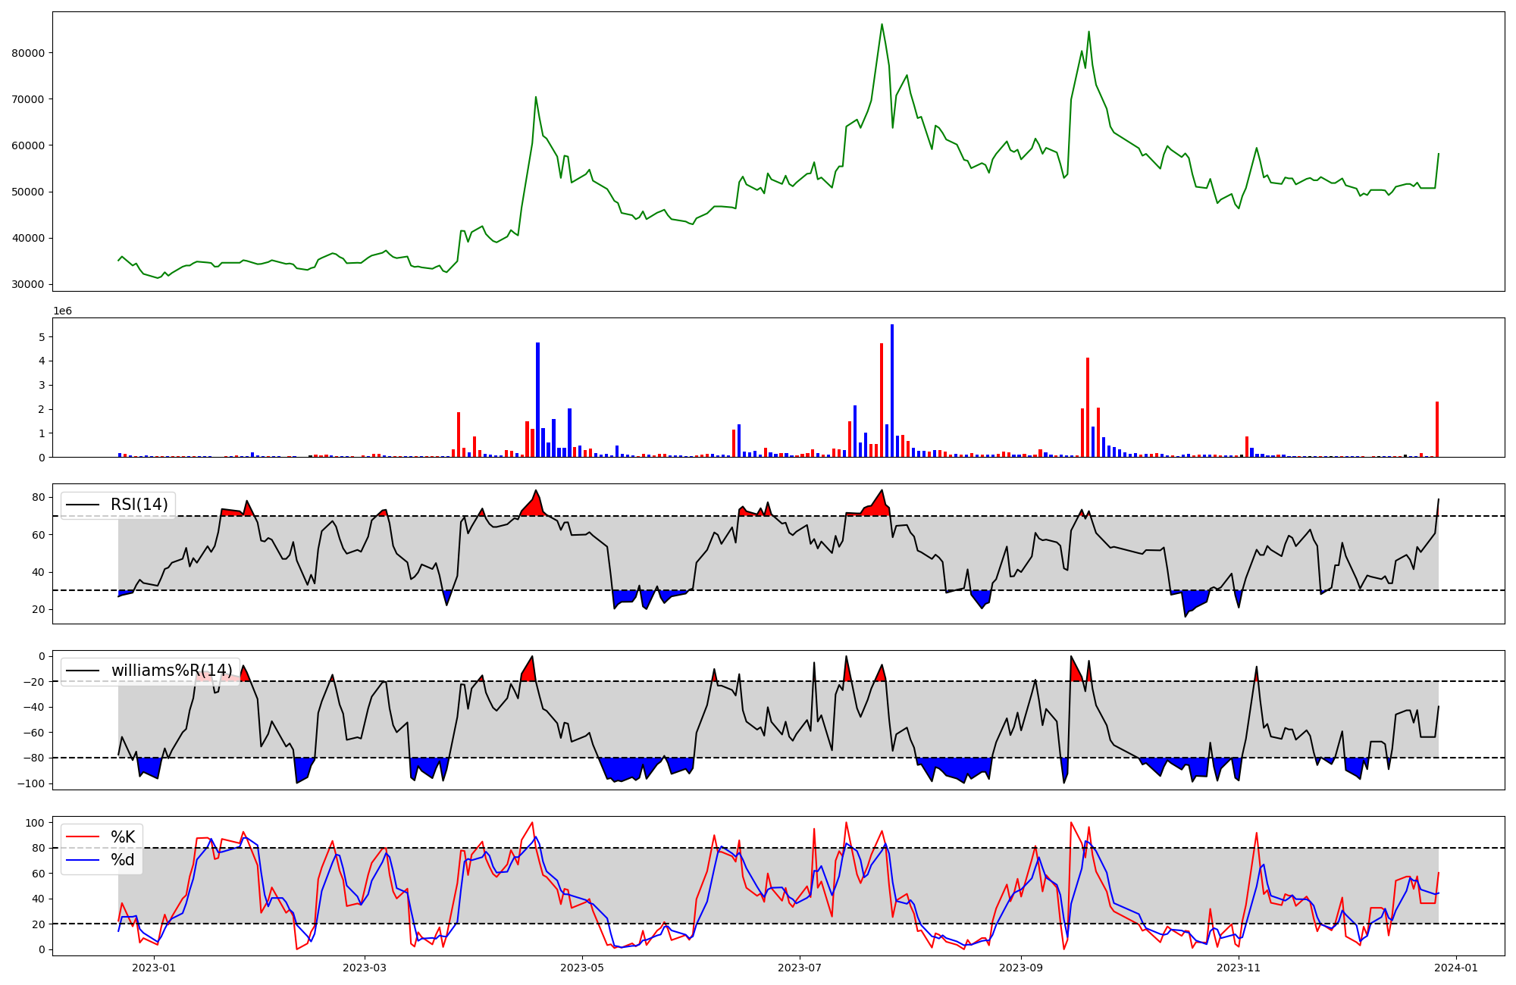Click the 2023-09 date tick label
Viewport: 1516px width, 985px height.
point(1021,968)
